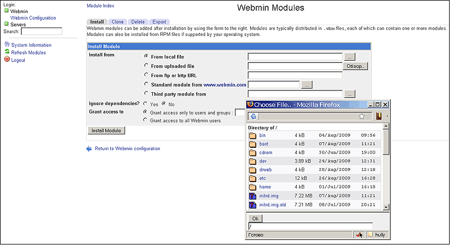Open the Webmin Configuration link

pos(33,18)
